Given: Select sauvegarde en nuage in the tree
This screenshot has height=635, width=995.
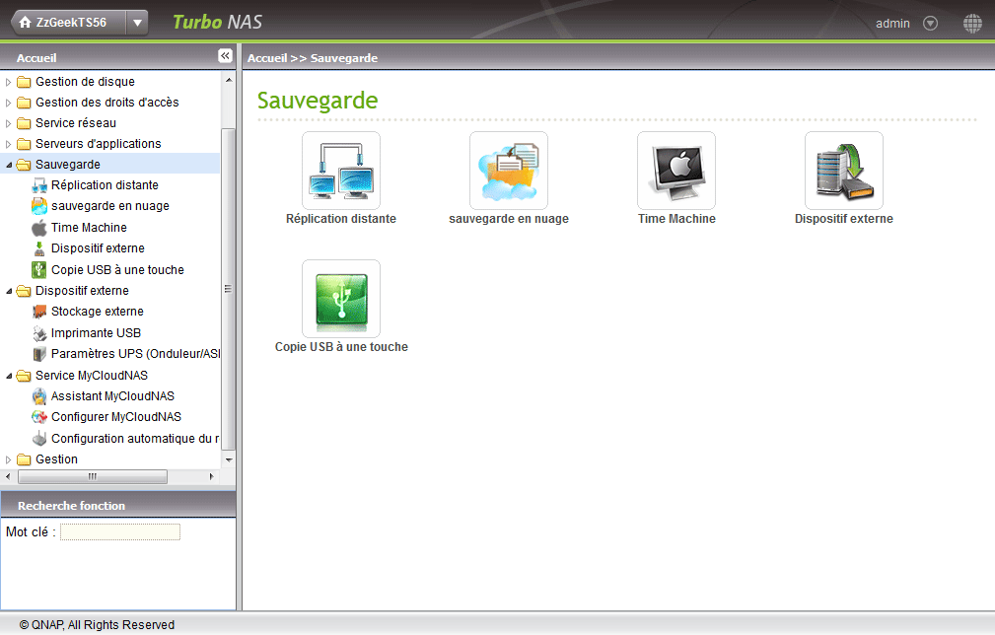Looking at the screenshot, I should click(x=110, y=206).
